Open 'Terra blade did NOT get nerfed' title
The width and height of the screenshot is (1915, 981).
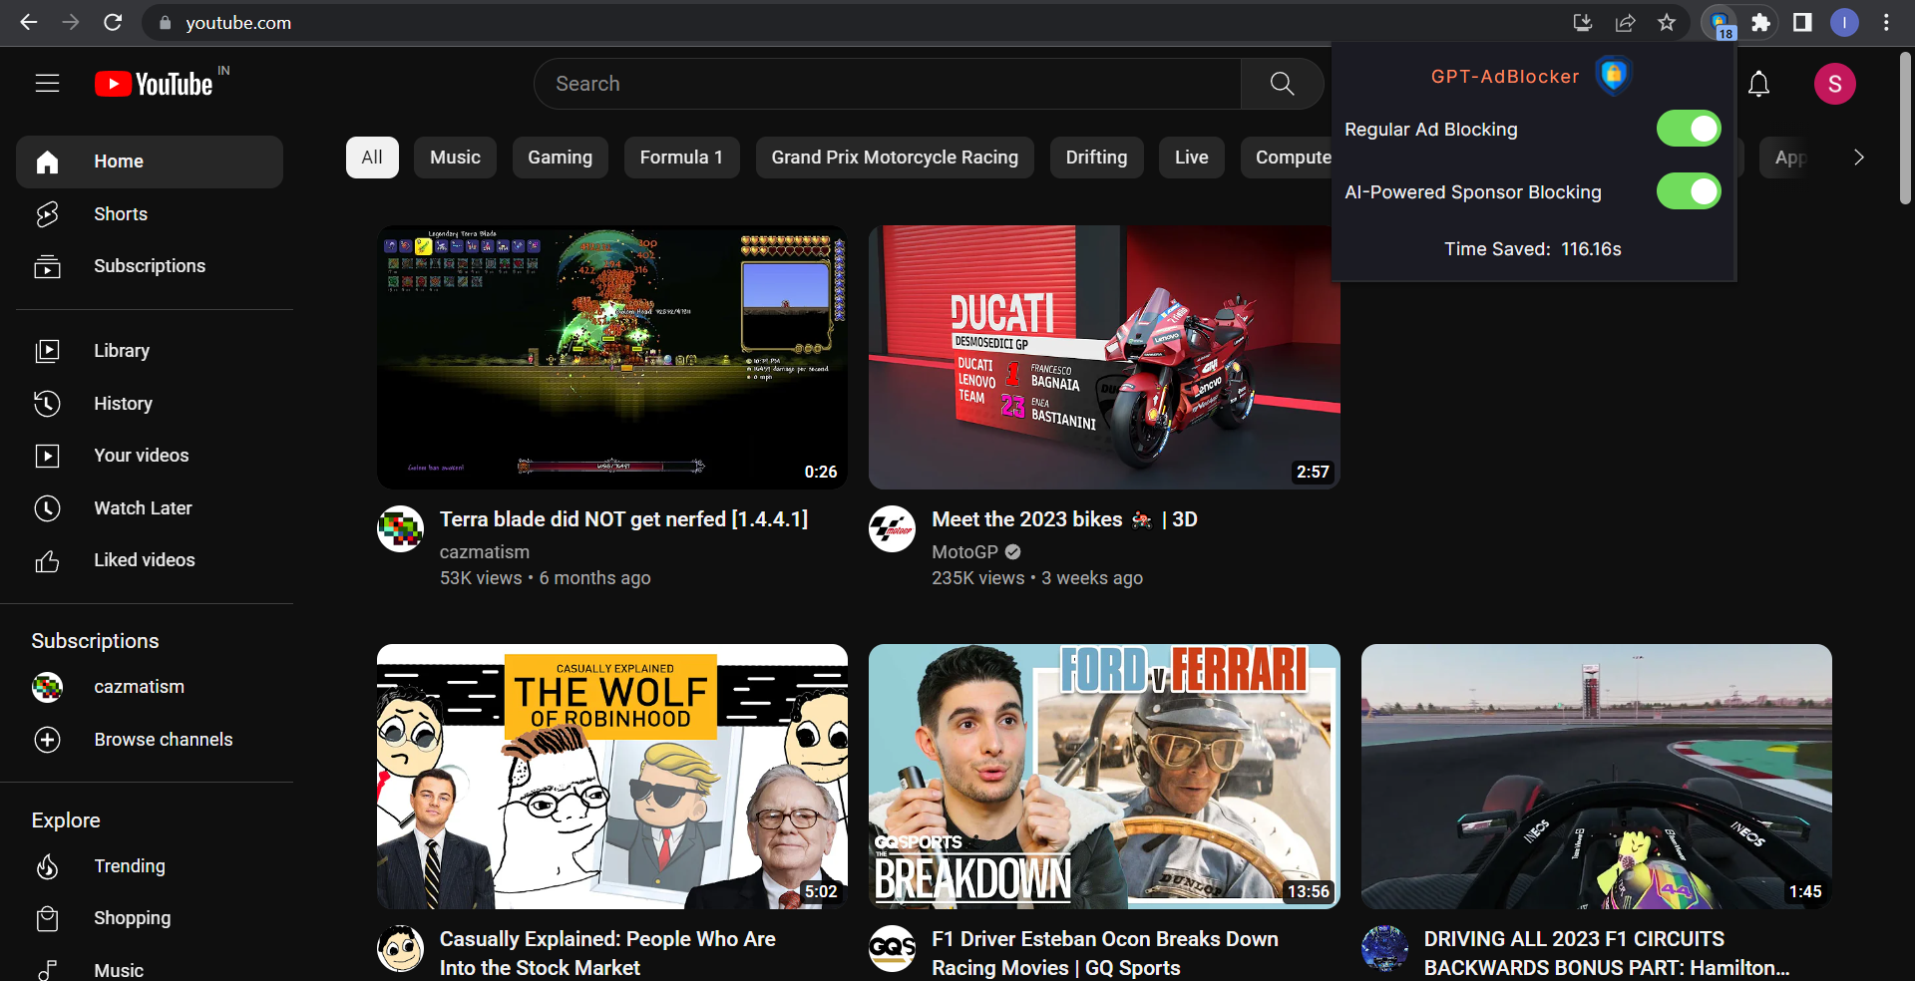tap(623, 519)
